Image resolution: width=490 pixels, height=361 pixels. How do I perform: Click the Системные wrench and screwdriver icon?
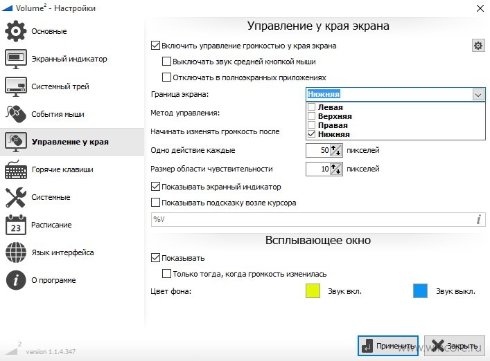[16, 197]
